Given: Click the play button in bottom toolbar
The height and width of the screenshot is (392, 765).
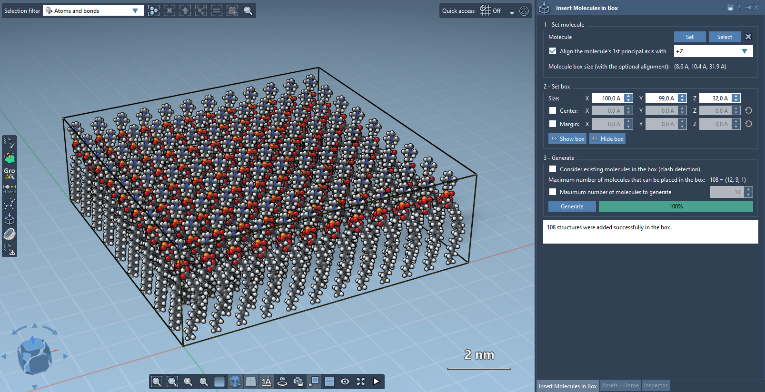Looking at the screenshot, I should click(377, 382).
